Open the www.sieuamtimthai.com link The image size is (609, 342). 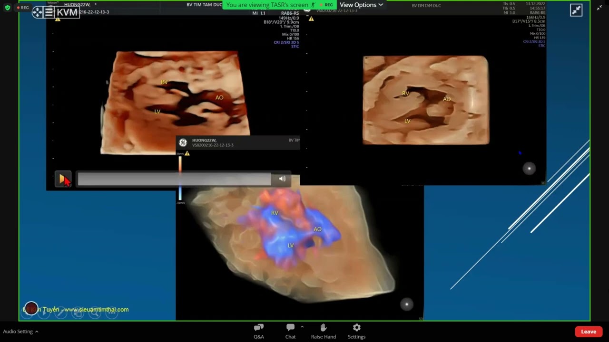(x=97, y=309)
